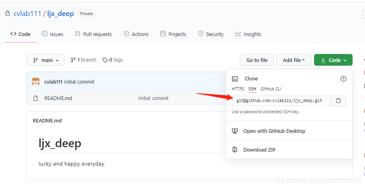
Task: Open the Pull requests tab
Action: 93,34
